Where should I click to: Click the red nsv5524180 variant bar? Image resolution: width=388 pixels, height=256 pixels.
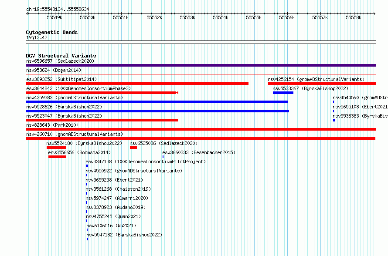(x=56, y=148)
